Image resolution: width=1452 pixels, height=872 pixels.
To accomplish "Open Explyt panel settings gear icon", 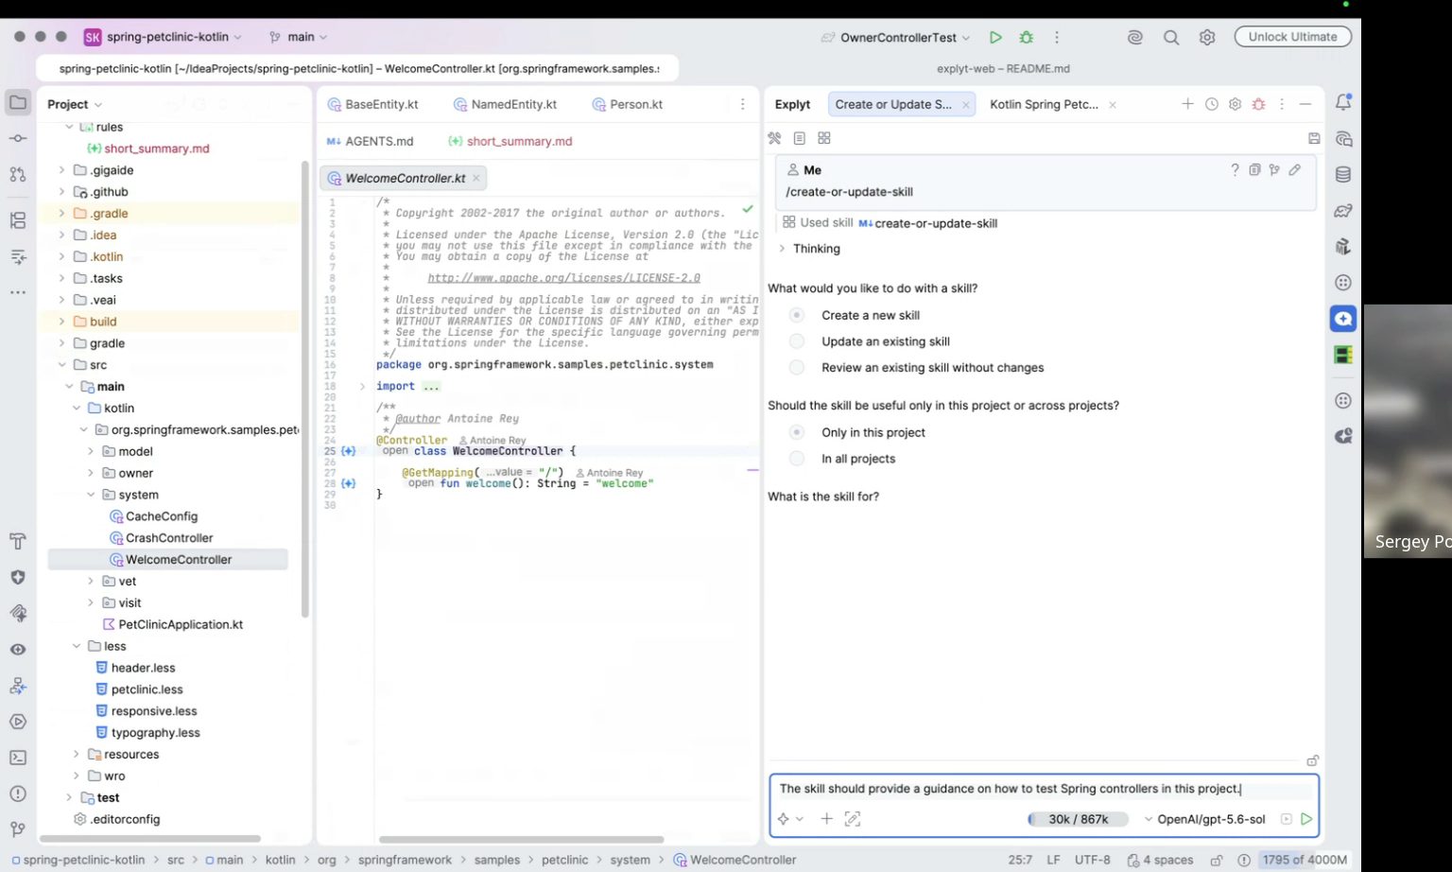I will click(x=1235, y=104).
